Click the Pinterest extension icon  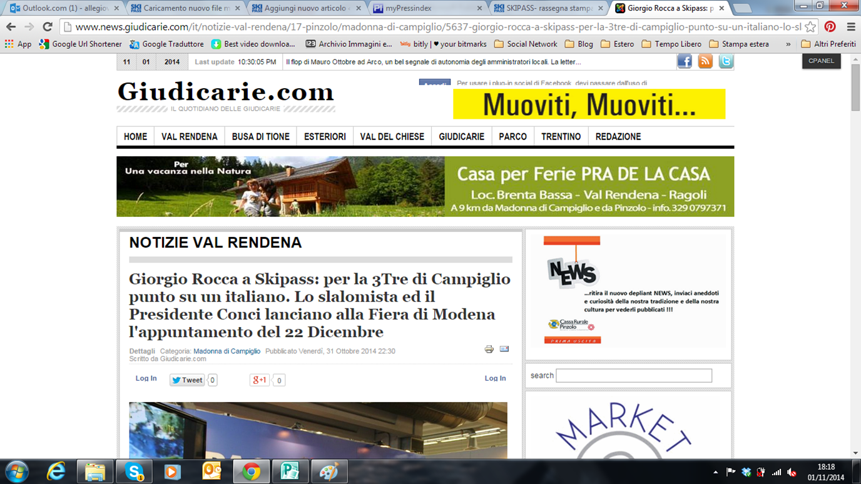point(830,27)
